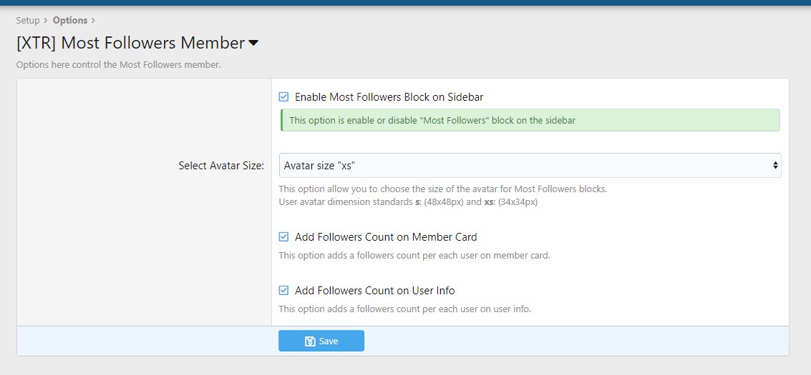The width and height of the screenshot is (811, 375).
Task: Click the member card option description text
Action: [x=414, y=256]
